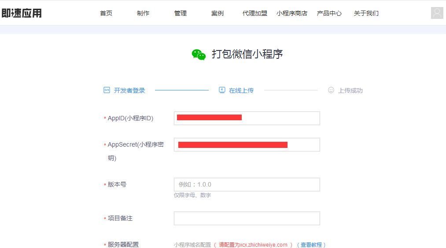
Task: Open the 小程序商店 menu item
Action: point(292,13)
